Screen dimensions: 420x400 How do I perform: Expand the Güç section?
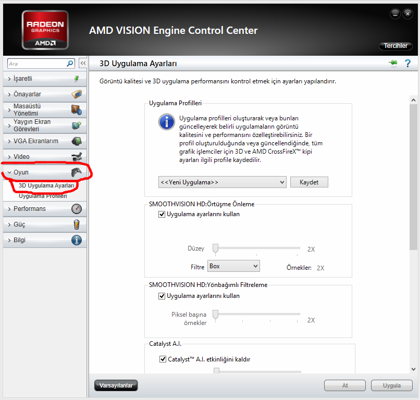(45, 224)
